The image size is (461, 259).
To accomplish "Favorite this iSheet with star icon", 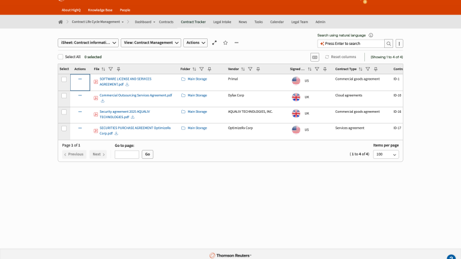I will pos(225,43).
